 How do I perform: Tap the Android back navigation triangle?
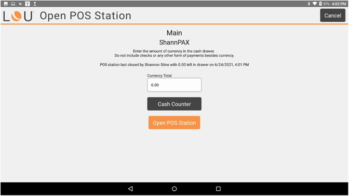pos(131,189)
